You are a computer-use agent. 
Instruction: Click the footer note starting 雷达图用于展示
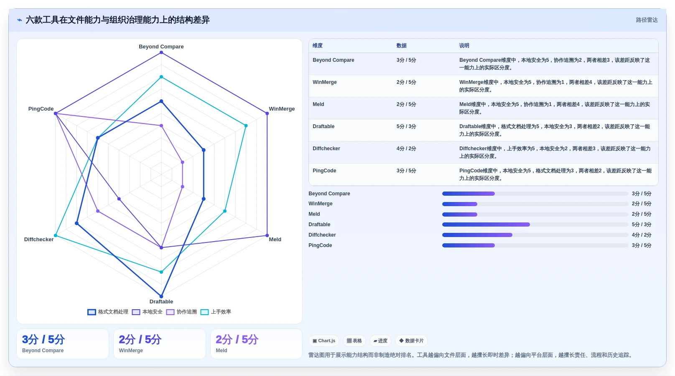click(471, 355)
